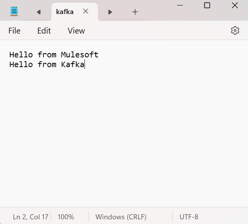Click the Ln 2, Col 17 position indicator
Image resolution: width=248 pixels, height=224 pixels.
(x=31, y=217)
